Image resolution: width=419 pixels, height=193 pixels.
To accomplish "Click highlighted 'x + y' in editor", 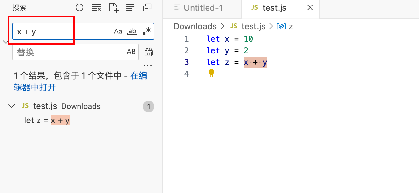I will pos(255,62).
